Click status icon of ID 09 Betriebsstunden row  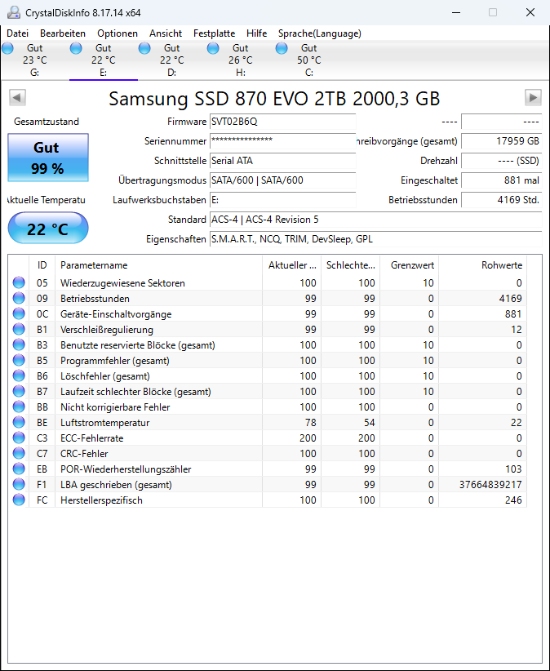coord(19,298)
